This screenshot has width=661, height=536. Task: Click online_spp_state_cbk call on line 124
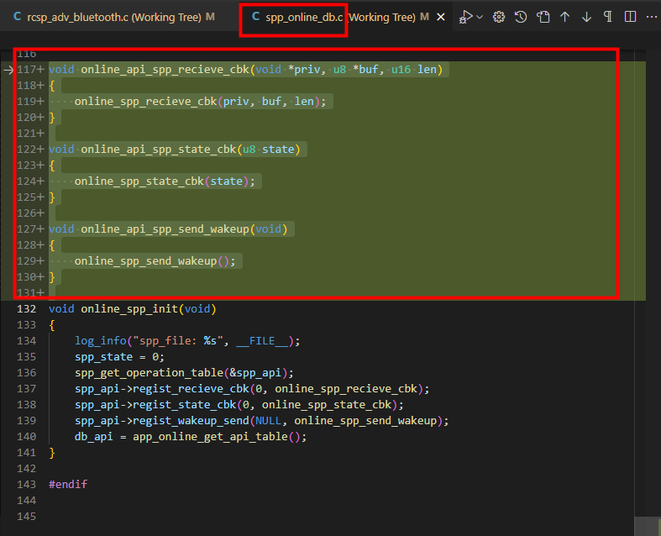139,181
